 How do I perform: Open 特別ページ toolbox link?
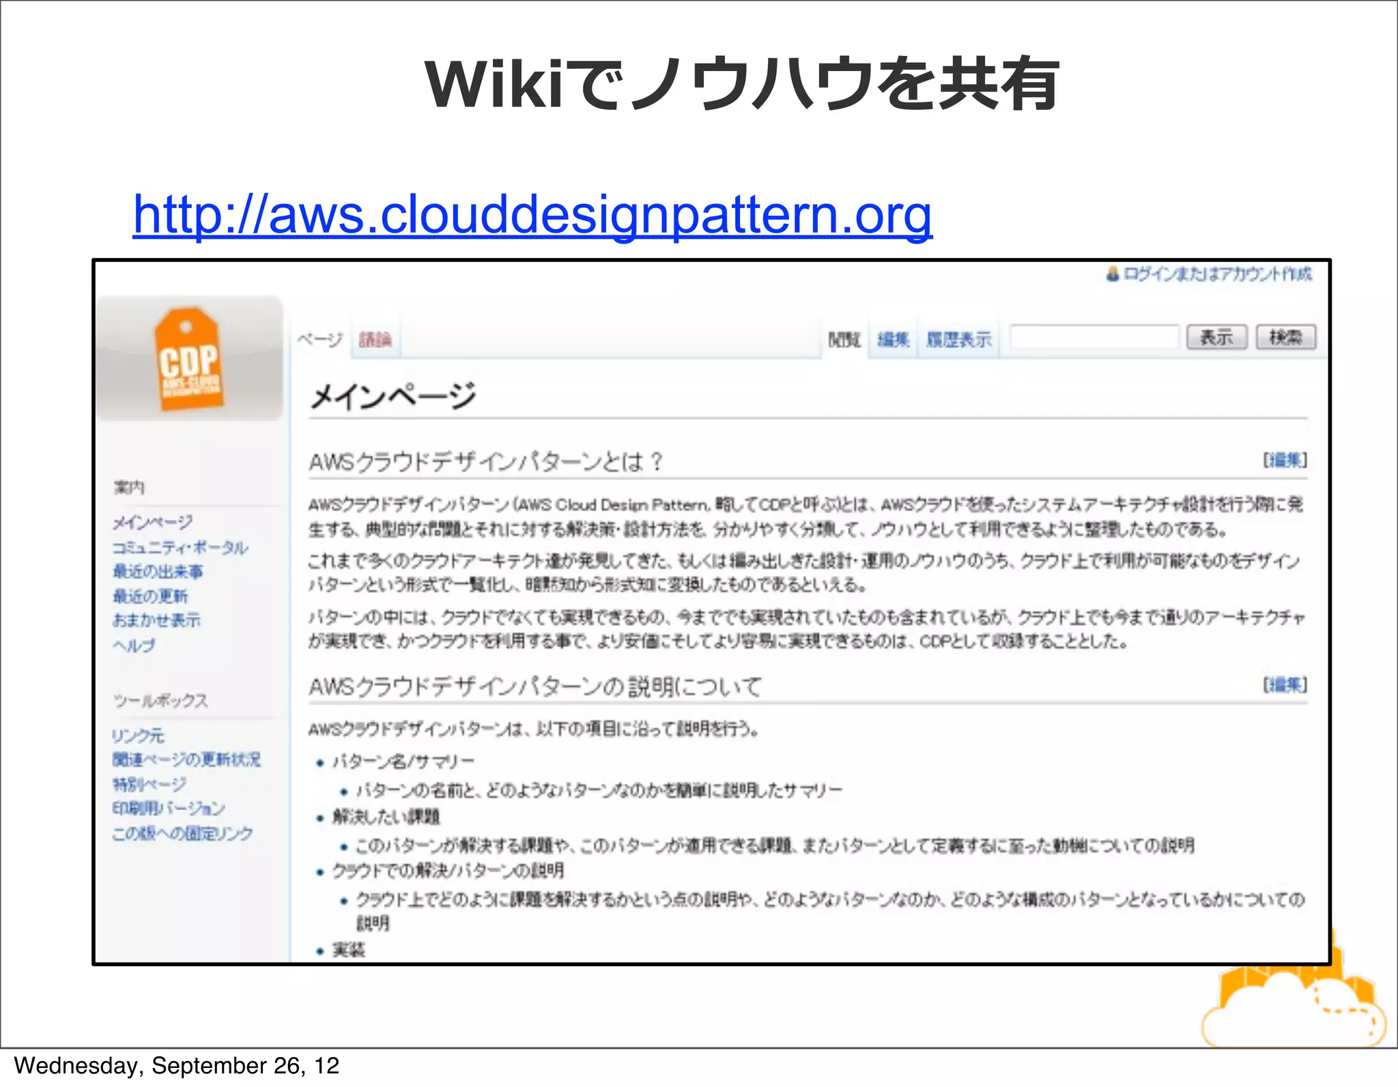[x=149, y=784]
